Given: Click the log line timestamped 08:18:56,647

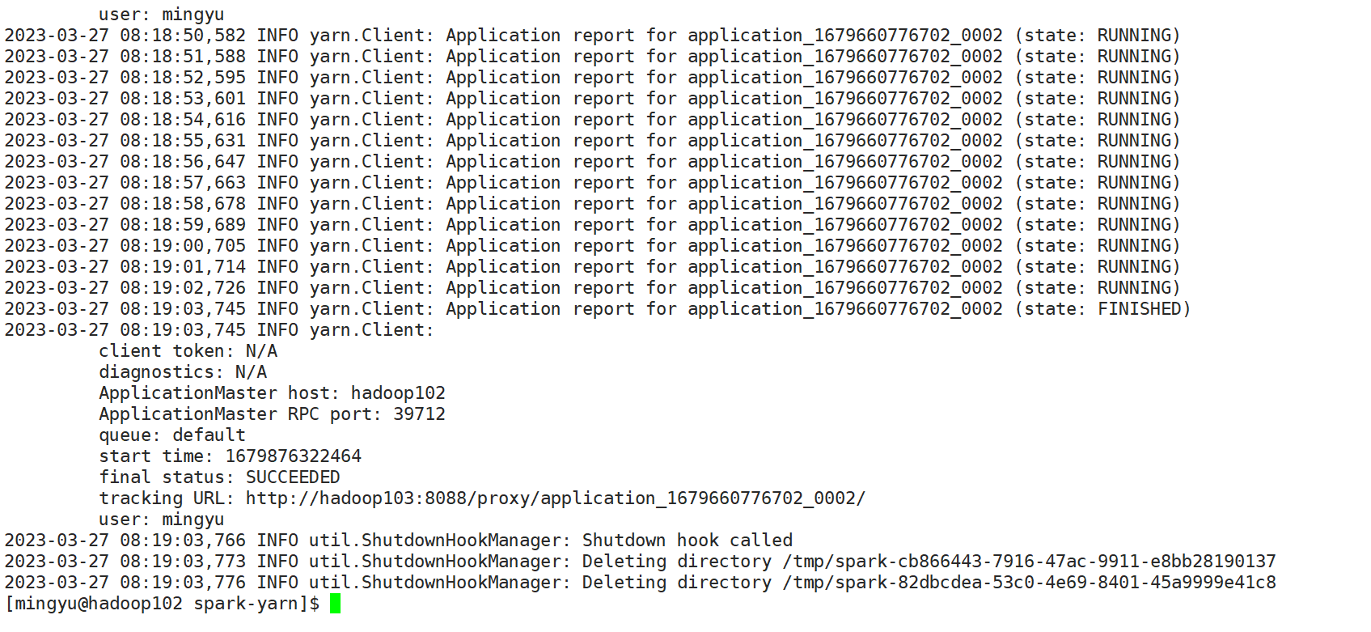Looking at the screenshot, I should click(x=592, y=162).
